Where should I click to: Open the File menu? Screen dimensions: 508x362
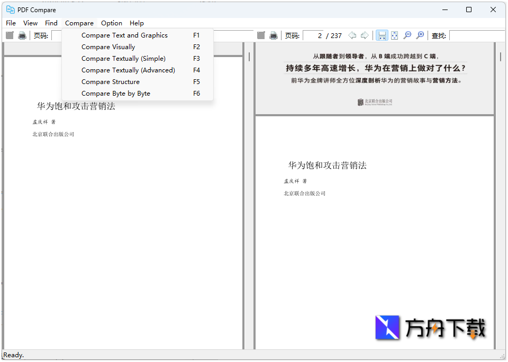pos(11,23)
